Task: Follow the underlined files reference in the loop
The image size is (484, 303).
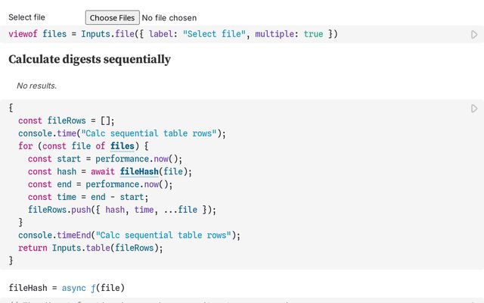Action: click(122, 146)
